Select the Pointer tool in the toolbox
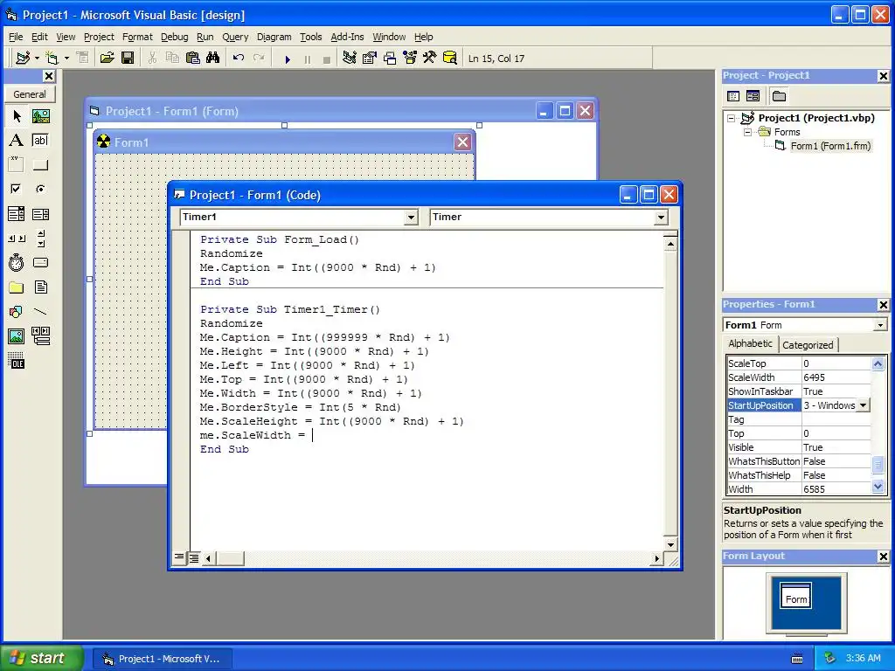This screenshot has width=895, height=671. tap(17, 116)
